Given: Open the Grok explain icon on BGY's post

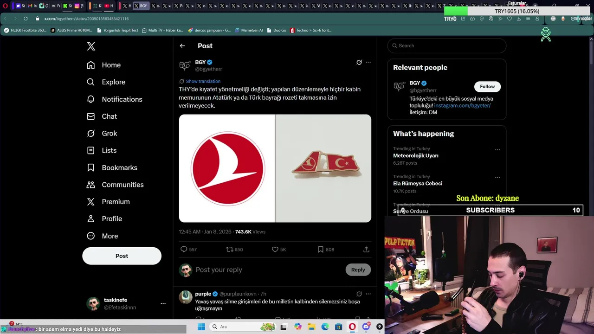Looking at the screenshot, I should tap(359, 62).
